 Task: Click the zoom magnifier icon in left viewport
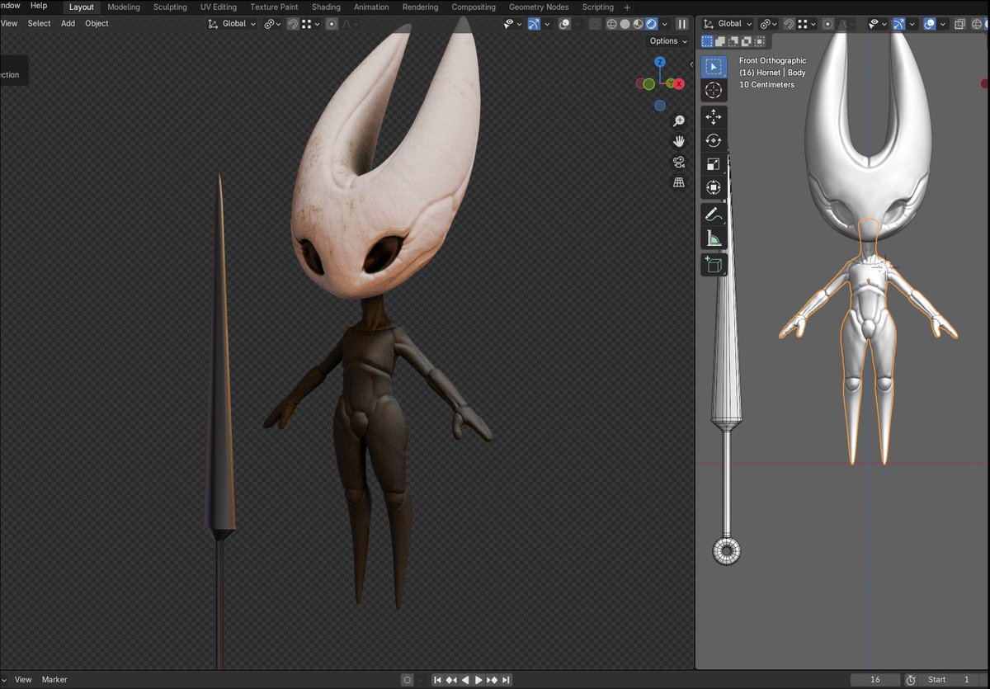[x=679, y=120]
